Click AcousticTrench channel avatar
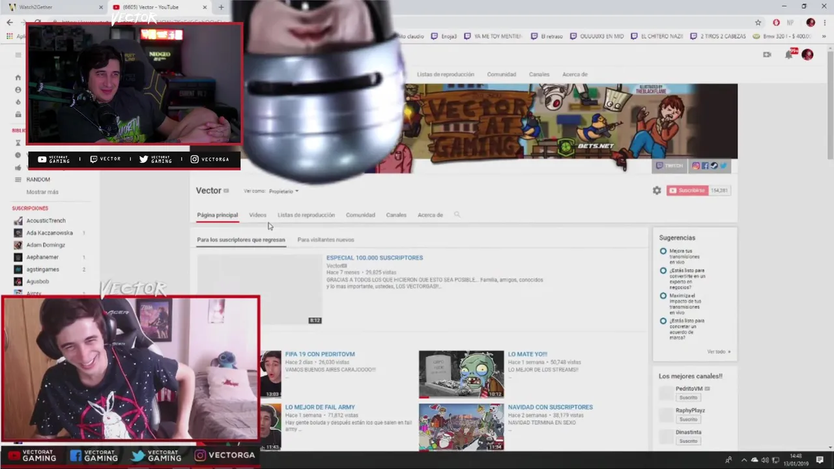This screenshot has height=469, width=834. tap(18, 221)
